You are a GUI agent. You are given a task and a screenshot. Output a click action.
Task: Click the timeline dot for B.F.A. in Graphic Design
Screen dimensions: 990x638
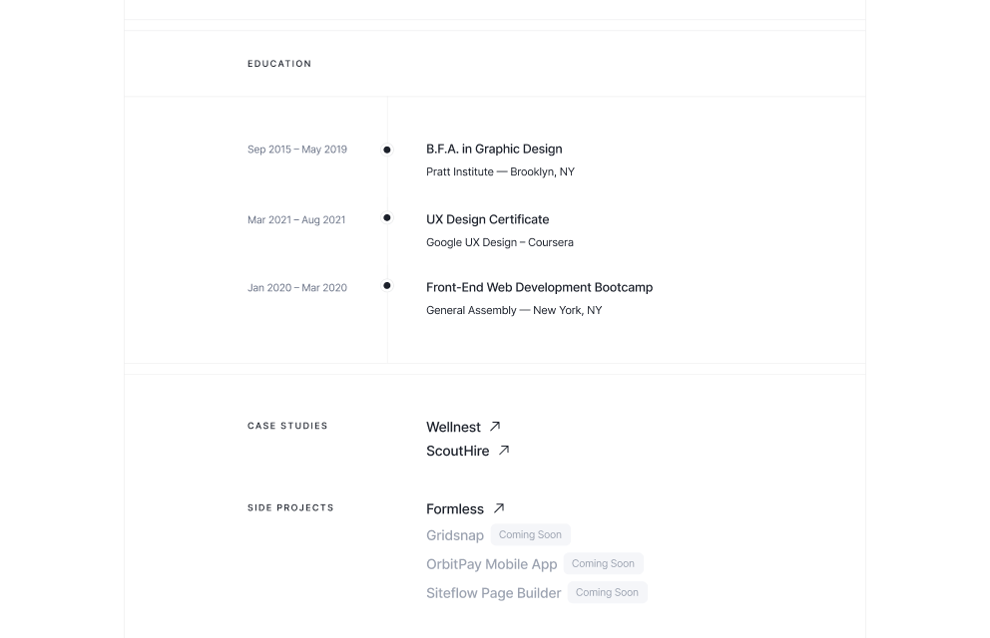387,151
